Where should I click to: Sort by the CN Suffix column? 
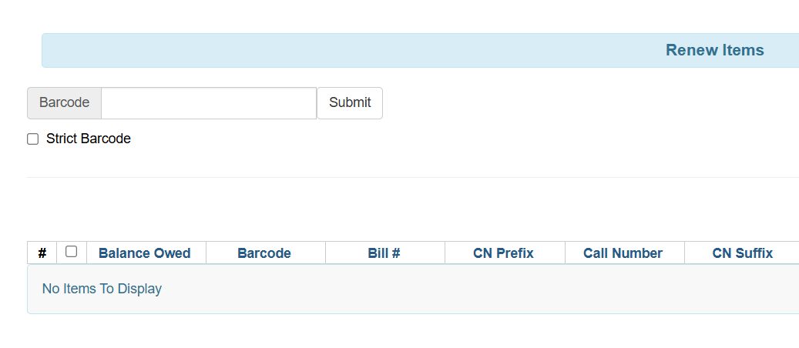click(742, 253)
